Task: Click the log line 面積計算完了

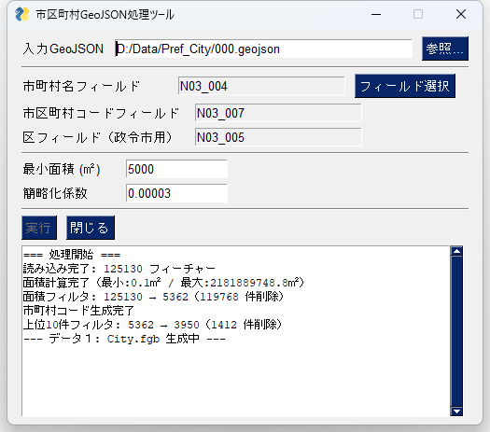Action: point(163,283)
